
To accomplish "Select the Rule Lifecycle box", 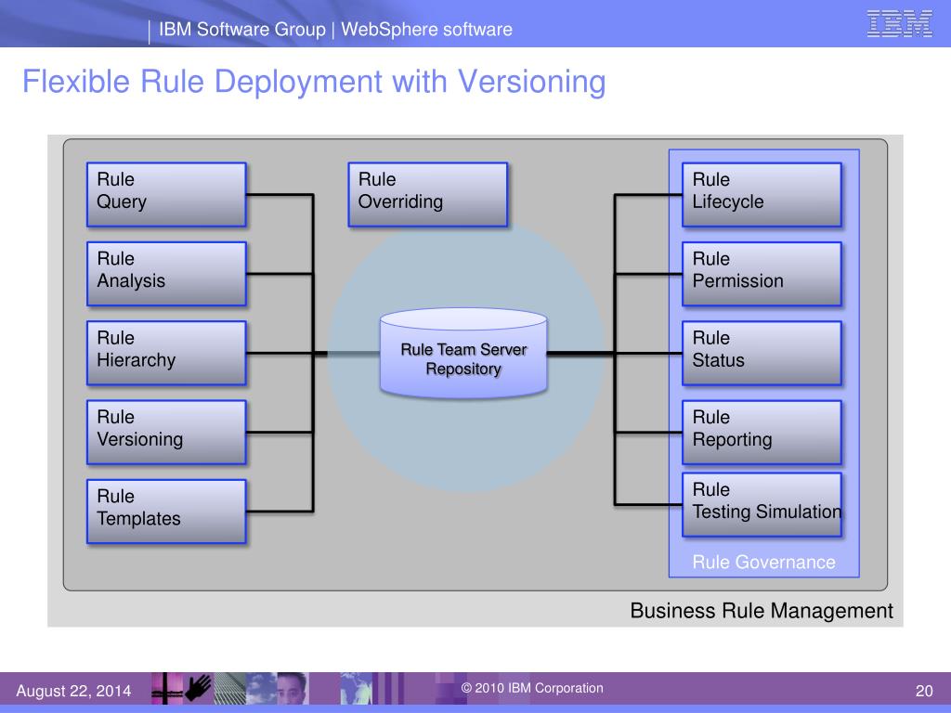I will 762,195.
